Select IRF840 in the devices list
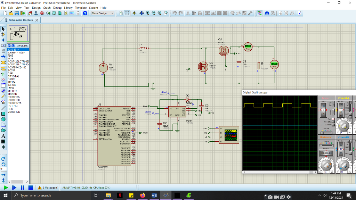The image size is (356, 200). click(x=12, y=85)
